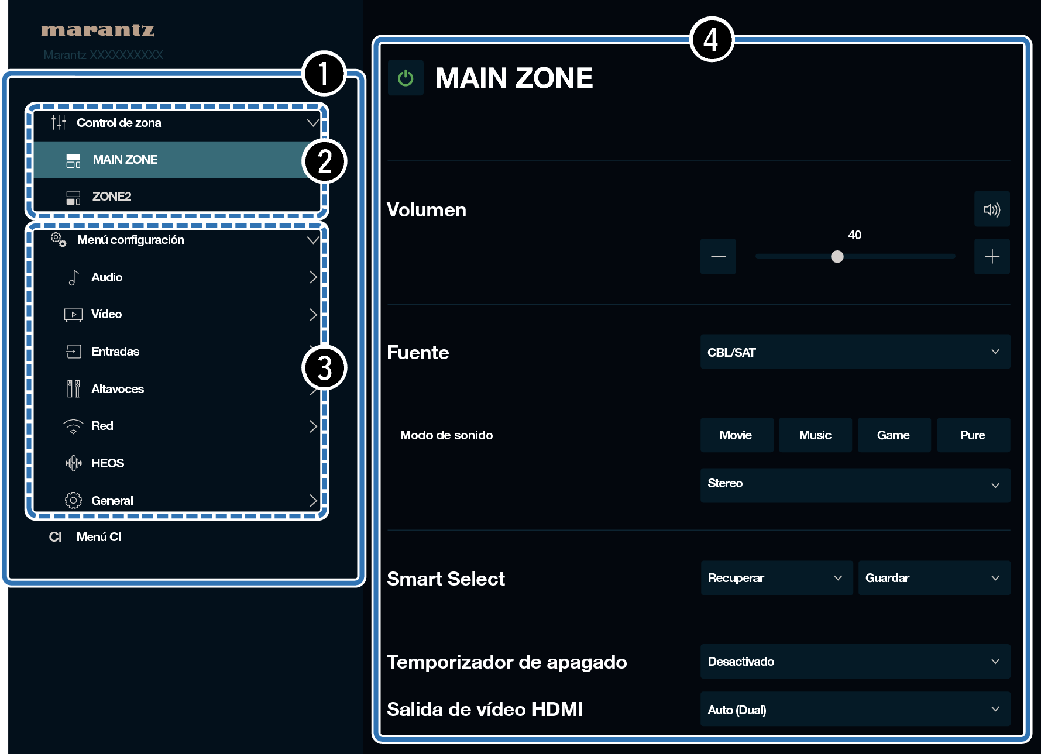Select the Movie sound mode
Screen dimensions: 1041x754
tap(736, 435)
